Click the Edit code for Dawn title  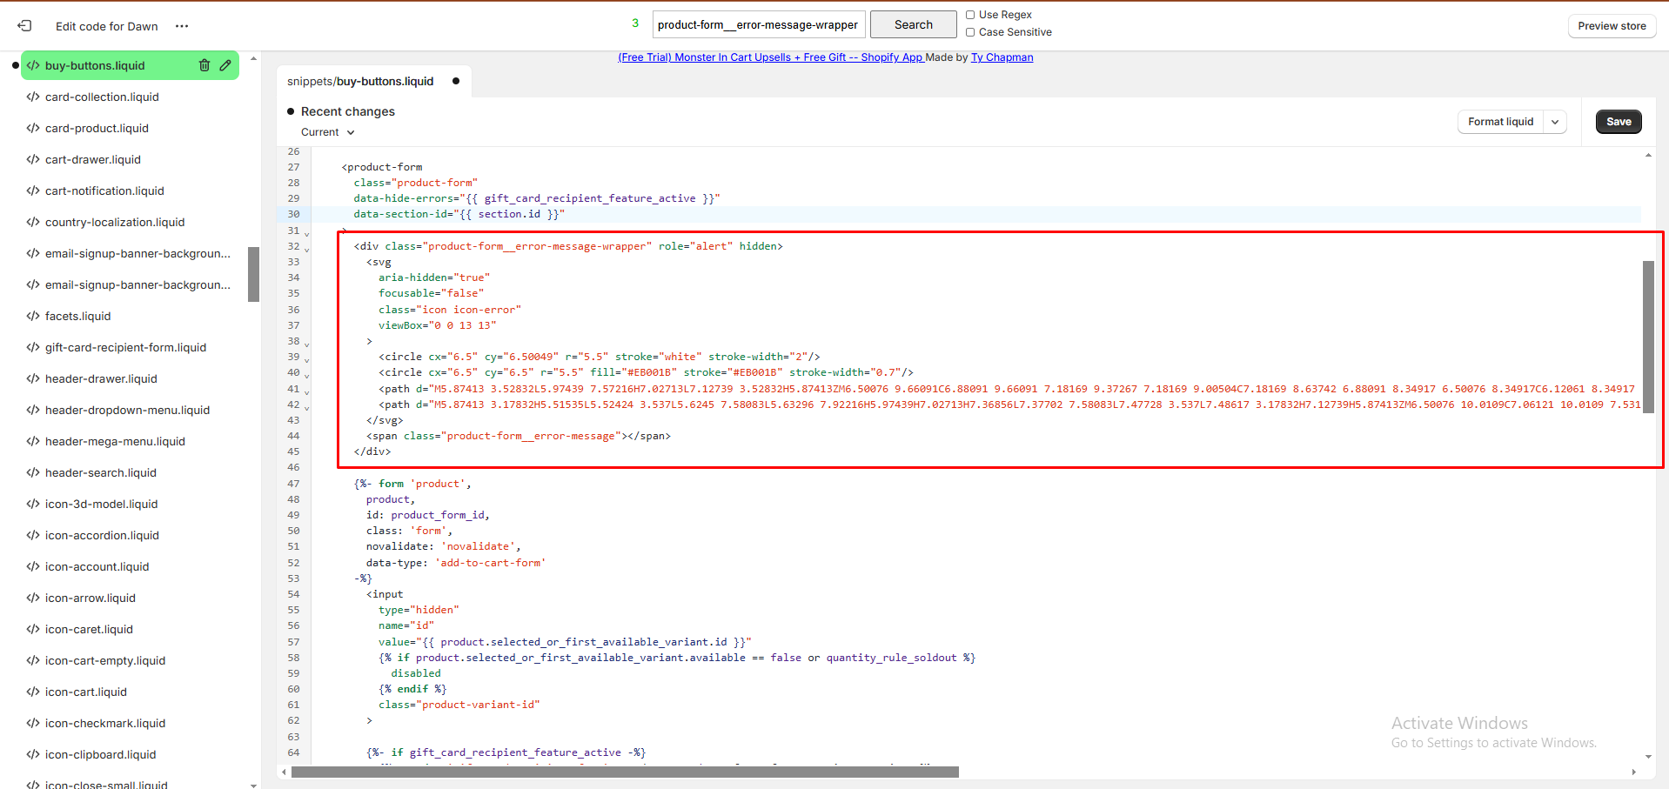pyautogui.click(x=107, y=26)
